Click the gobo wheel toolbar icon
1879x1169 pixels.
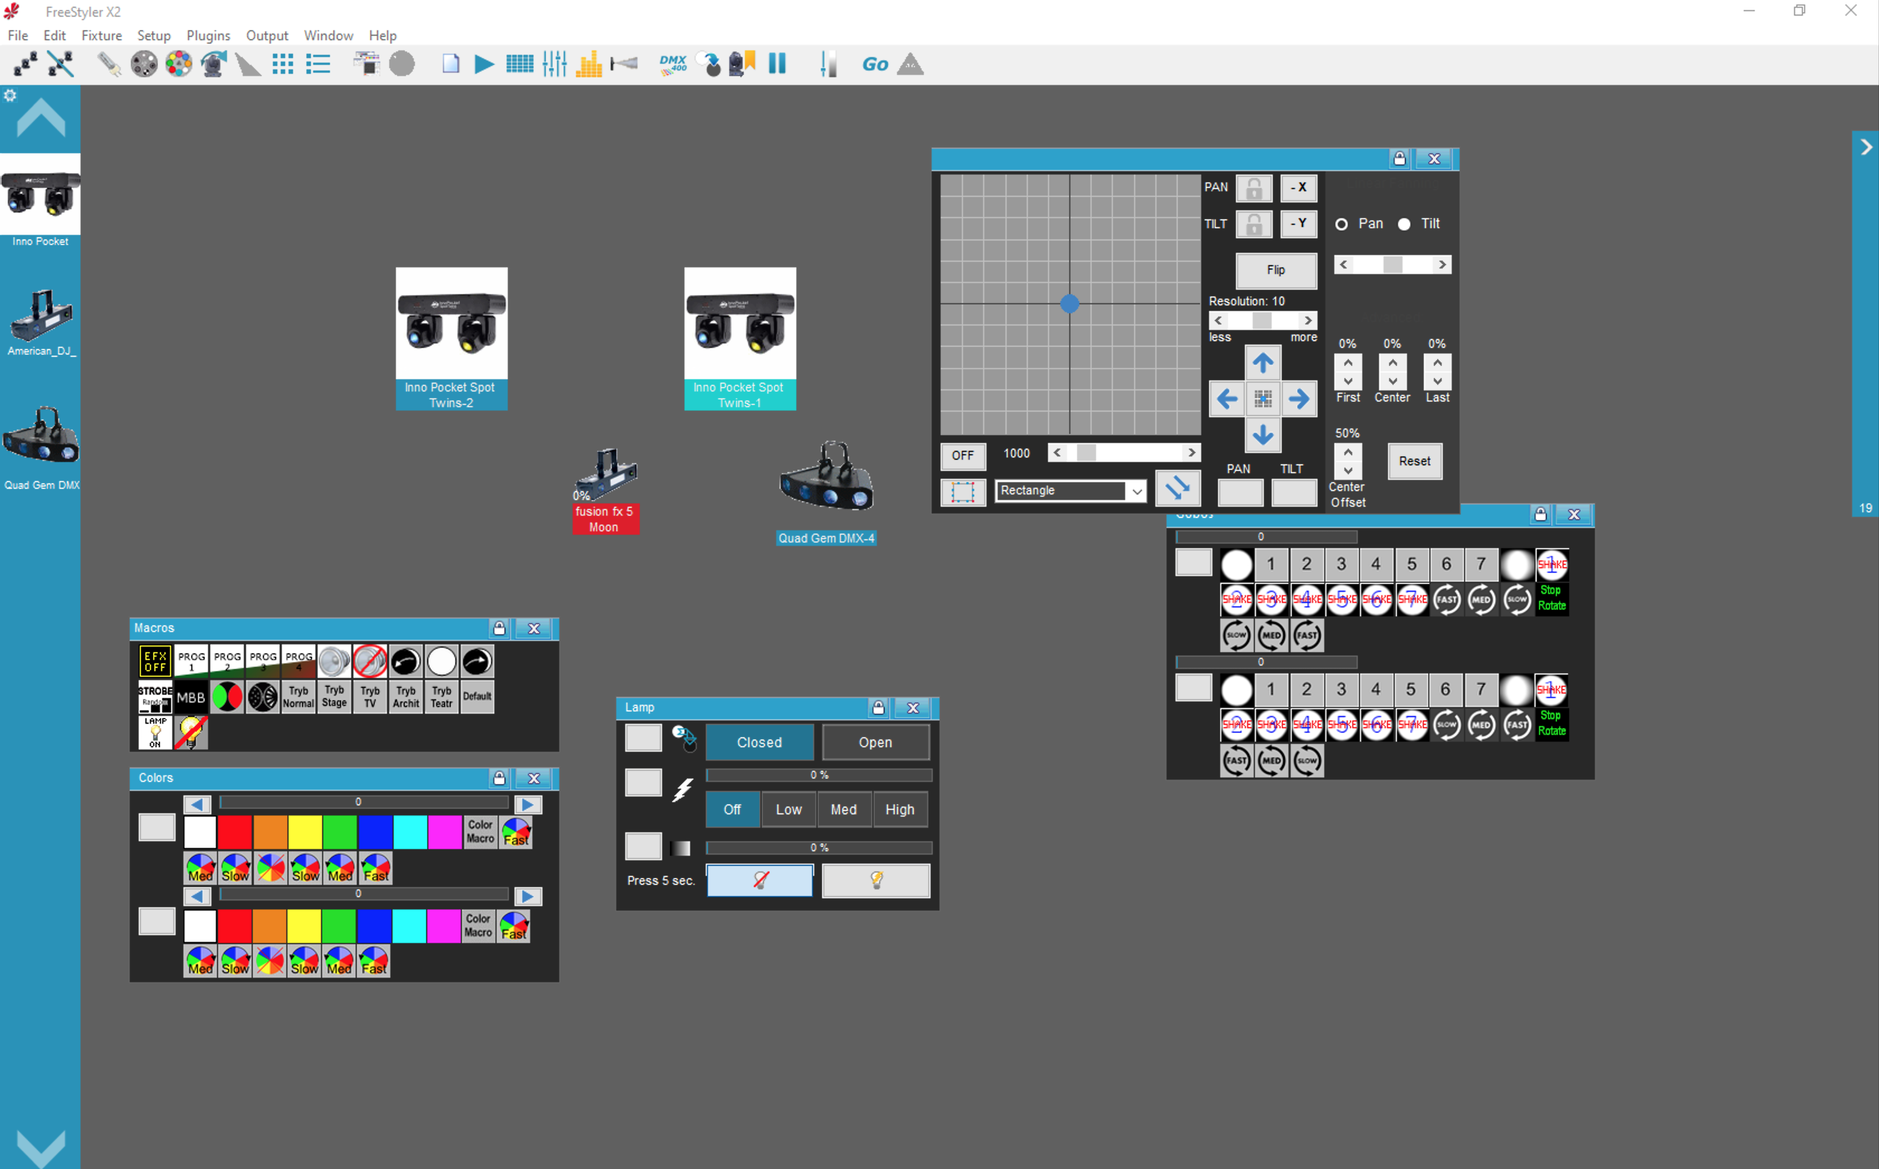coord(144,64)
